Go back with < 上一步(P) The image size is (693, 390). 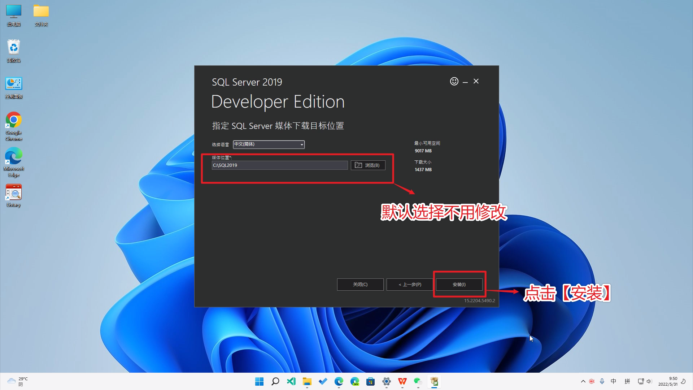pyautogui.click(x=410, y=285)
